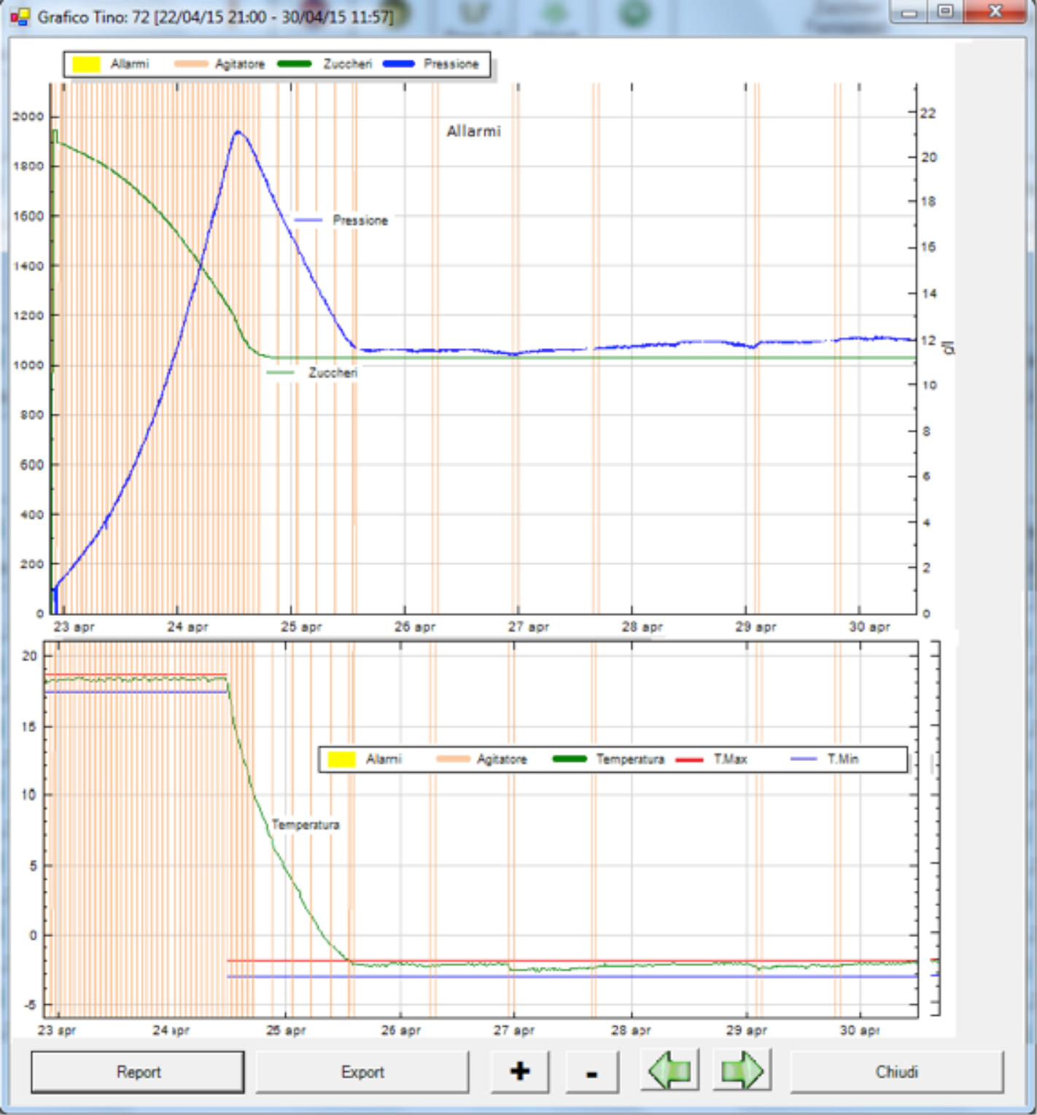Click the blue Pressione swatch in top legend
1037x1115 pixels.
point(398,64)
